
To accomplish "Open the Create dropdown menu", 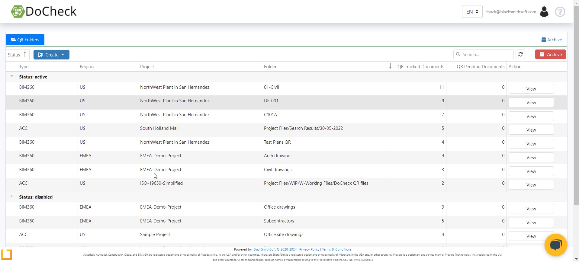I will [x=51, y=55].
